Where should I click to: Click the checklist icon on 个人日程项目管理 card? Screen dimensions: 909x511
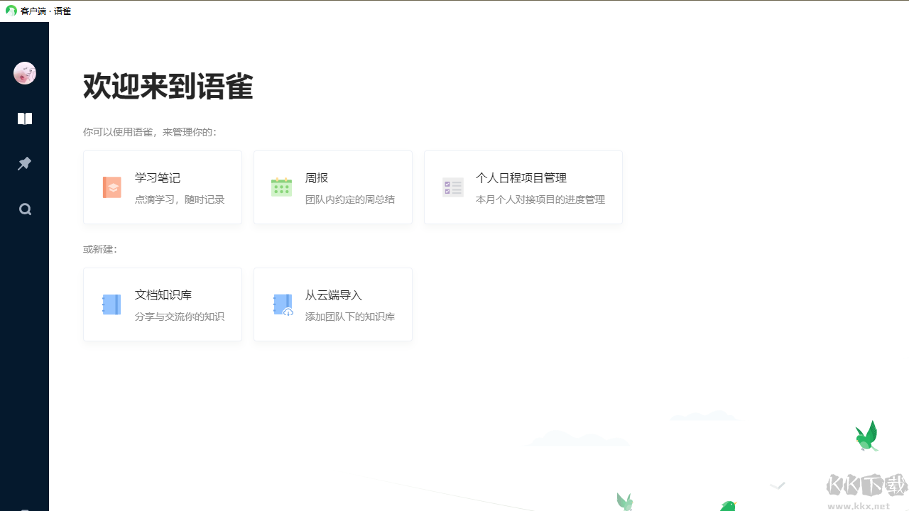452,187
